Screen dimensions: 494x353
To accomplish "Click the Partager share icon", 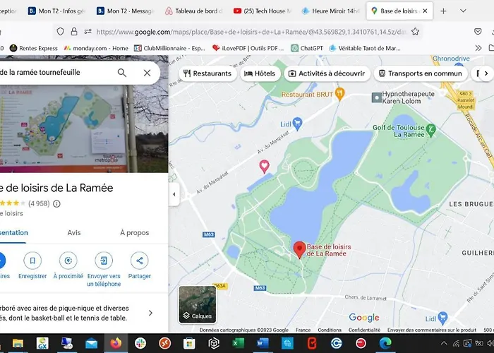I will point(139,261).
